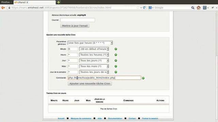Open the ':00 en début d'heure' minute dropdown
The height and width of the screenshot is (122, 218).
[x=94, y=49]
